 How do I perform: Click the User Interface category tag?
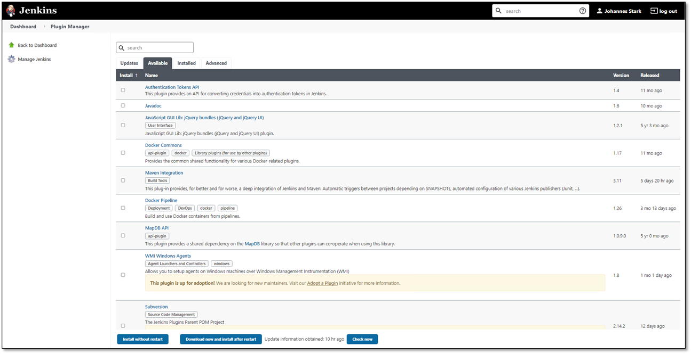pos(160,126)
